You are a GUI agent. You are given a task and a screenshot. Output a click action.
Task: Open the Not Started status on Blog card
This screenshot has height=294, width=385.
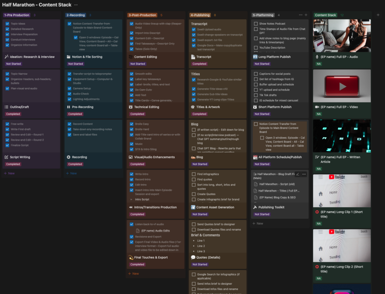coord(200,164)
